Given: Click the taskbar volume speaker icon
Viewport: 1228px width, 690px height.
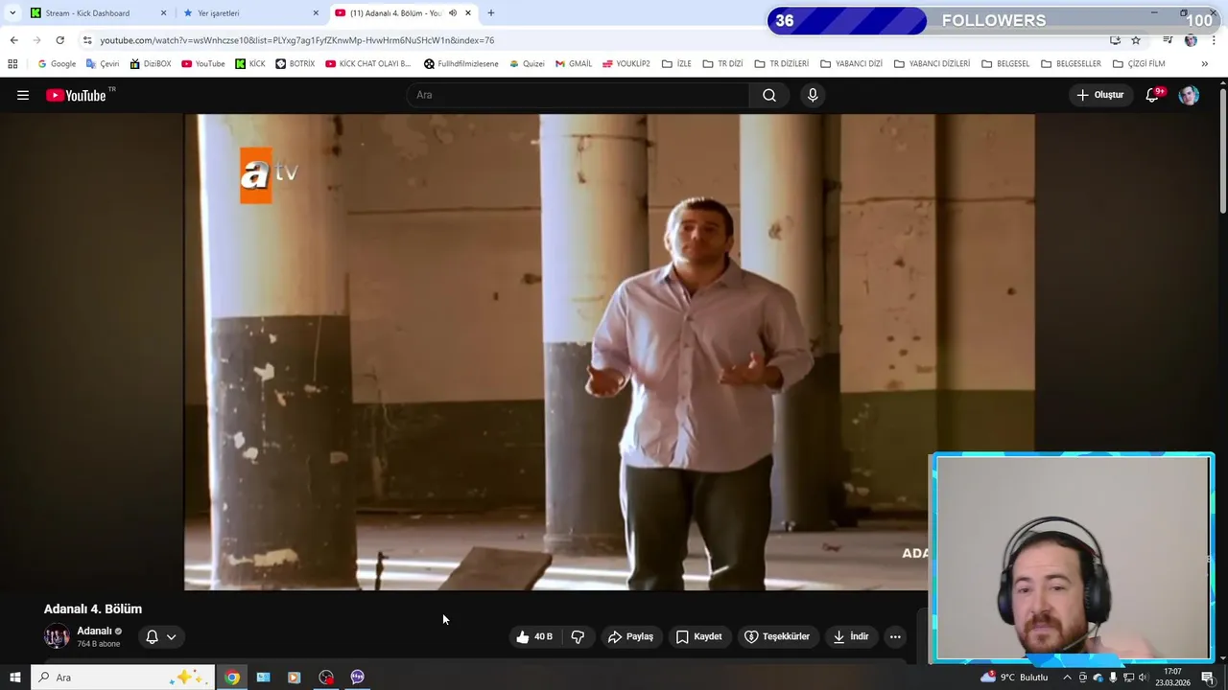Looking at the screenshot, I should coord(1143,678).
